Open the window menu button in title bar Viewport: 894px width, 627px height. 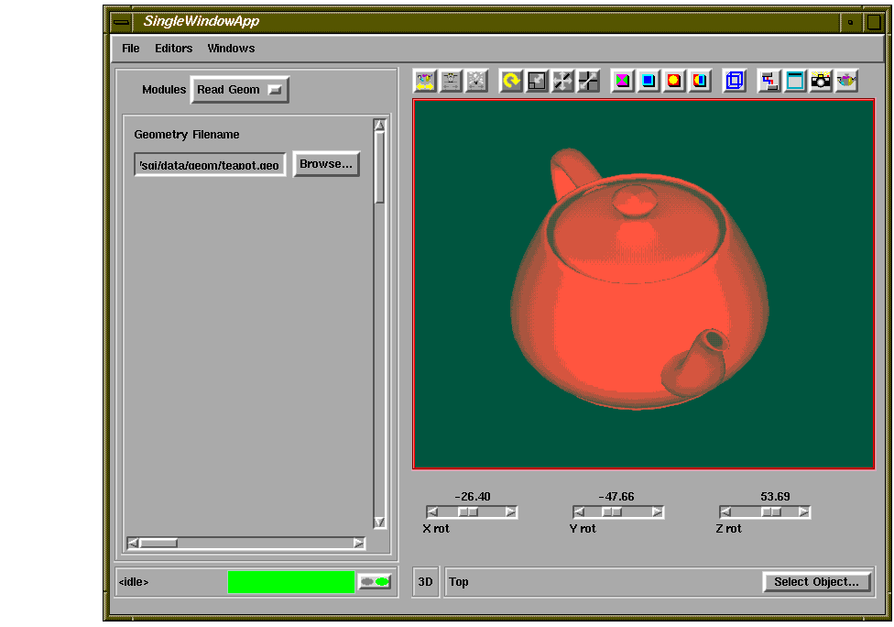pyautogui.click(x=121, y=22)
